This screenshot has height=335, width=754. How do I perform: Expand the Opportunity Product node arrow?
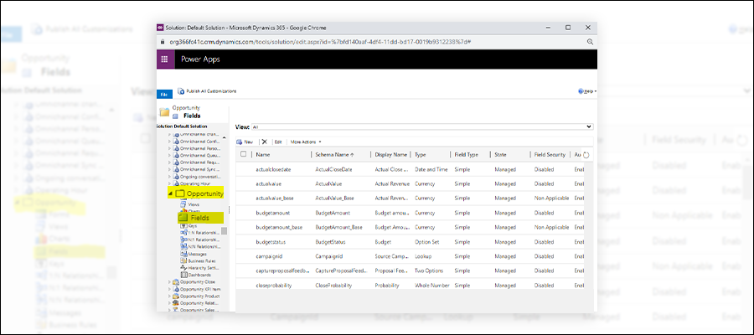tap(169, 296)
